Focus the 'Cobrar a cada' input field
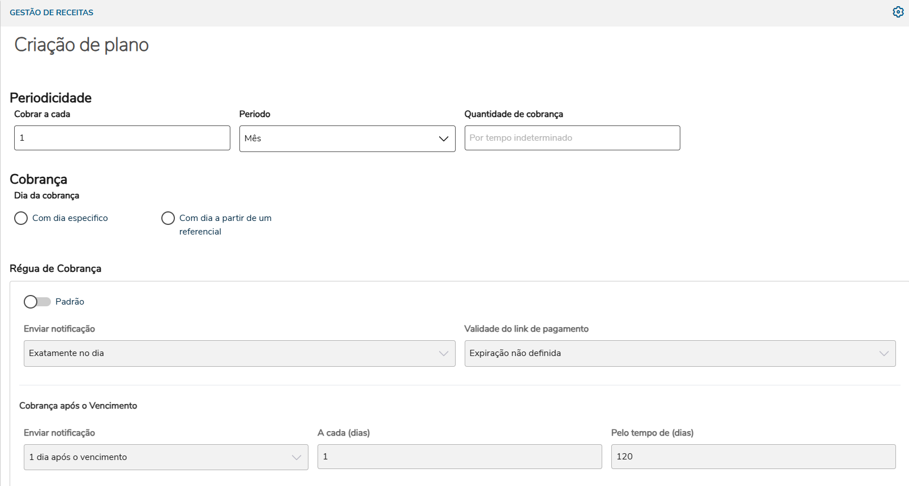The image size is (909, 486). tap(122, 138)
